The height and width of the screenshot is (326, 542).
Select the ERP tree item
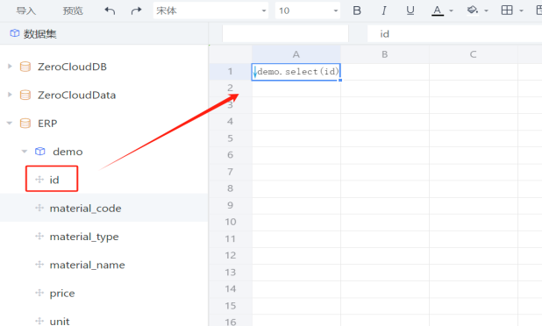47,124
